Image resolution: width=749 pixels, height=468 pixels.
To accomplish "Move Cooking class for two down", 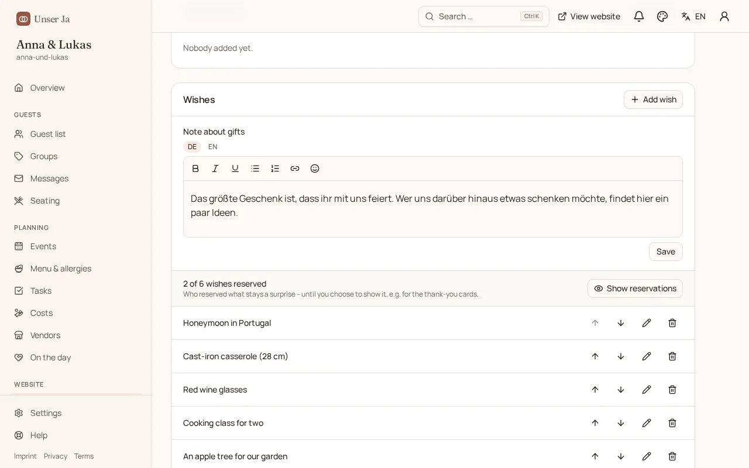I will 621,423.
